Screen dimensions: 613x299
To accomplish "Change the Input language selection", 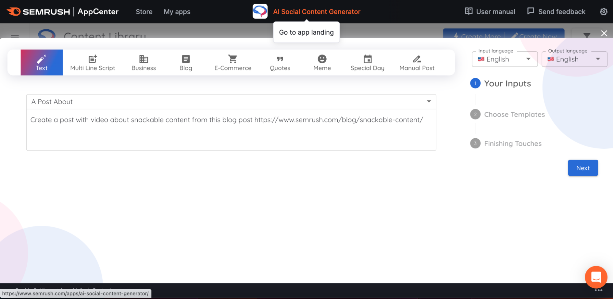I will tap(504, 59).
